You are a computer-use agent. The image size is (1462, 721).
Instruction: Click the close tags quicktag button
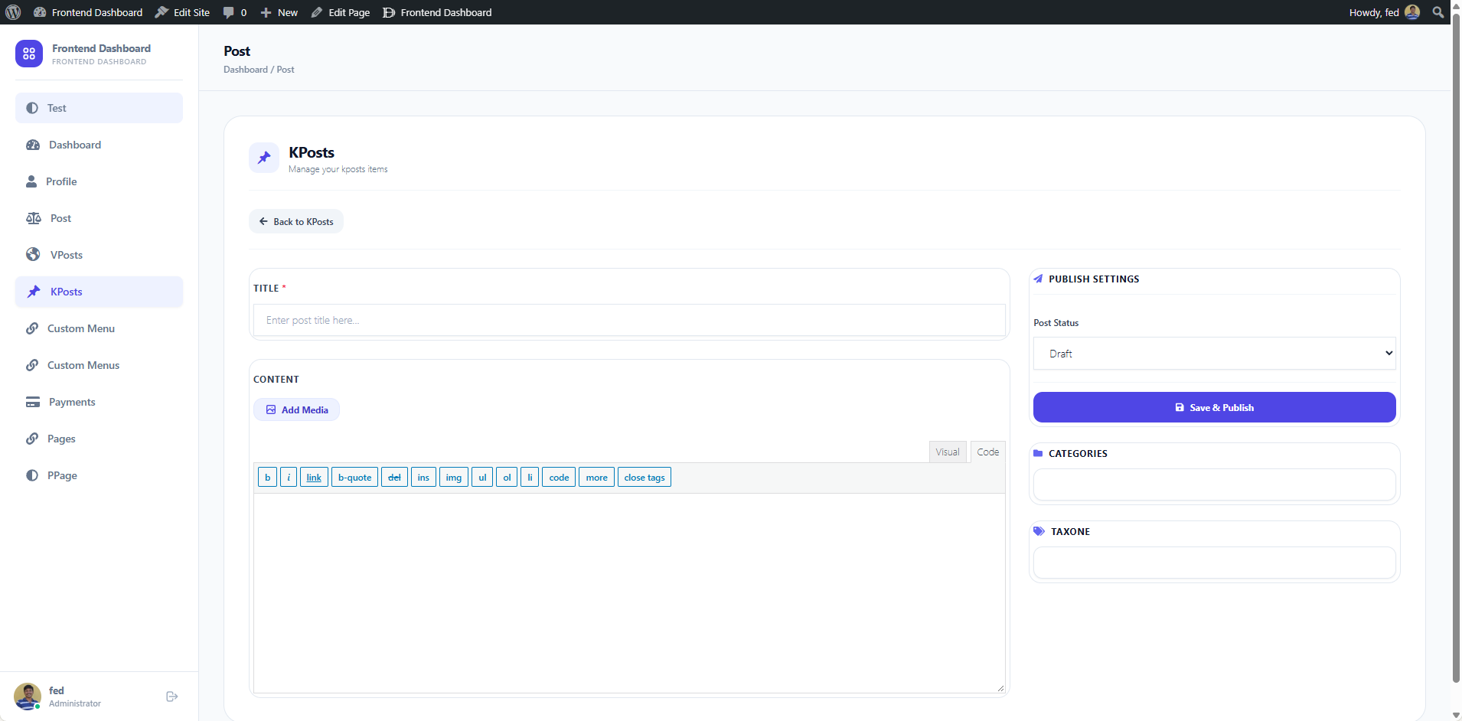click(645, 478)
